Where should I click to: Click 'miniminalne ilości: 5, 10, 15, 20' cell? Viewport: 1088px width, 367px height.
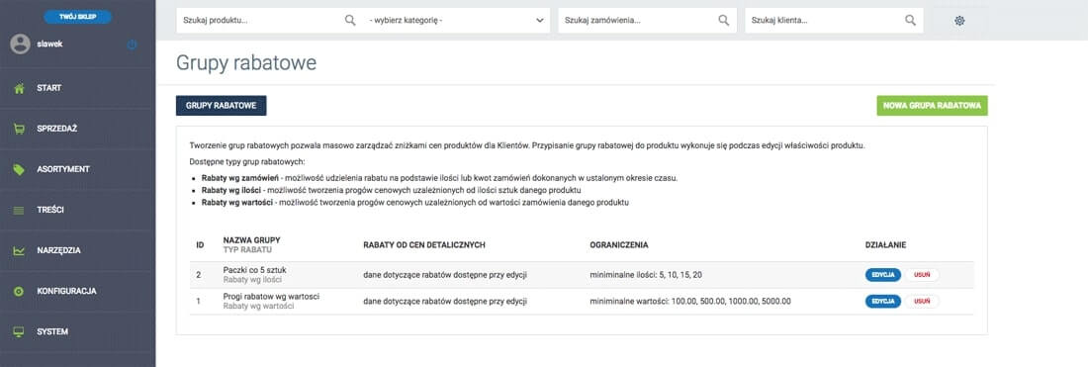tap(645, 275)
